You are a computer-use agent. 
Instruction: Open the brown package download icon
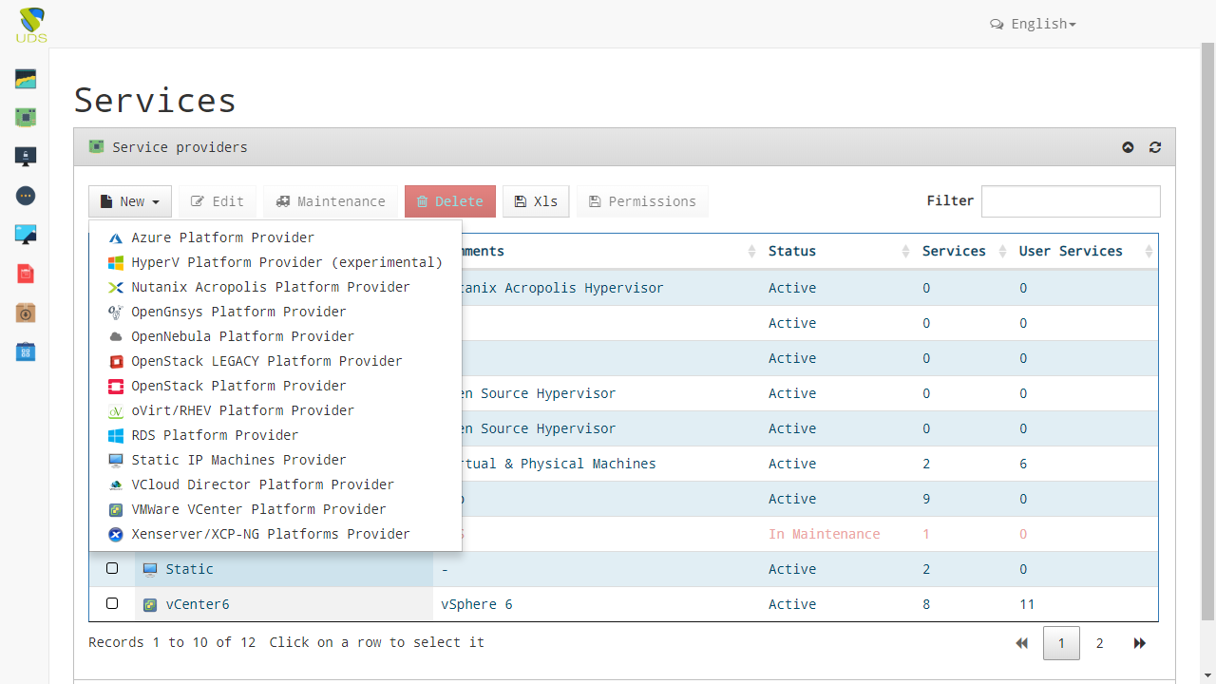point(26,313)
